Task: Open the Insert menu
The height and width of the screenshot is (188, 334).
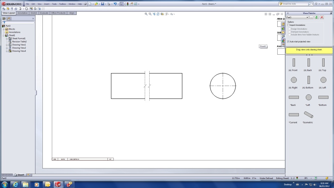Action: click(x=47, y=4)
